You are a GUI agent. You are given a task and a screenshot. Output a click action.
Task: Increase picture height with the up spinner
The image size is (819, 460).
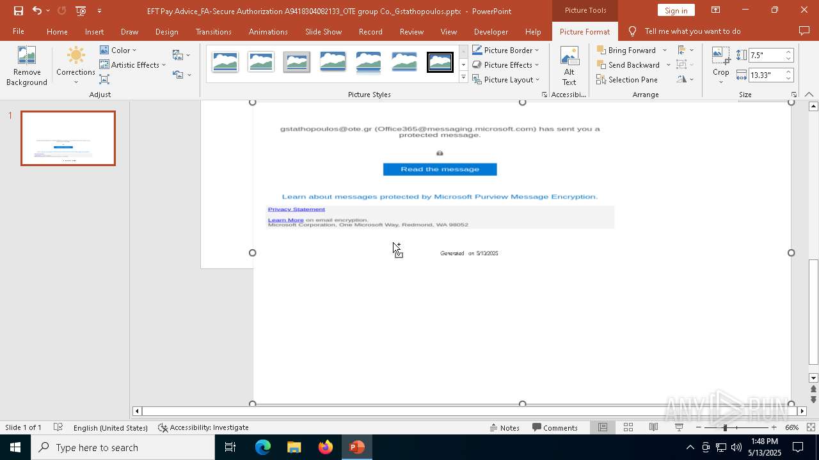click(789, 52)
